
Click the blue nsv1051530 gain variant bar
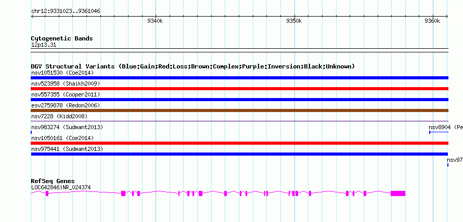click(239, 78)
